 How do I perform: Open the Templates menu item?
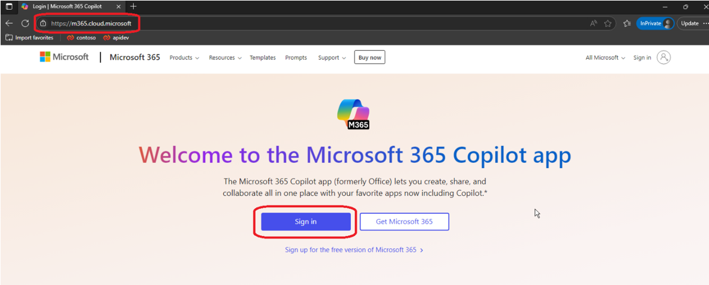point(263,58)
